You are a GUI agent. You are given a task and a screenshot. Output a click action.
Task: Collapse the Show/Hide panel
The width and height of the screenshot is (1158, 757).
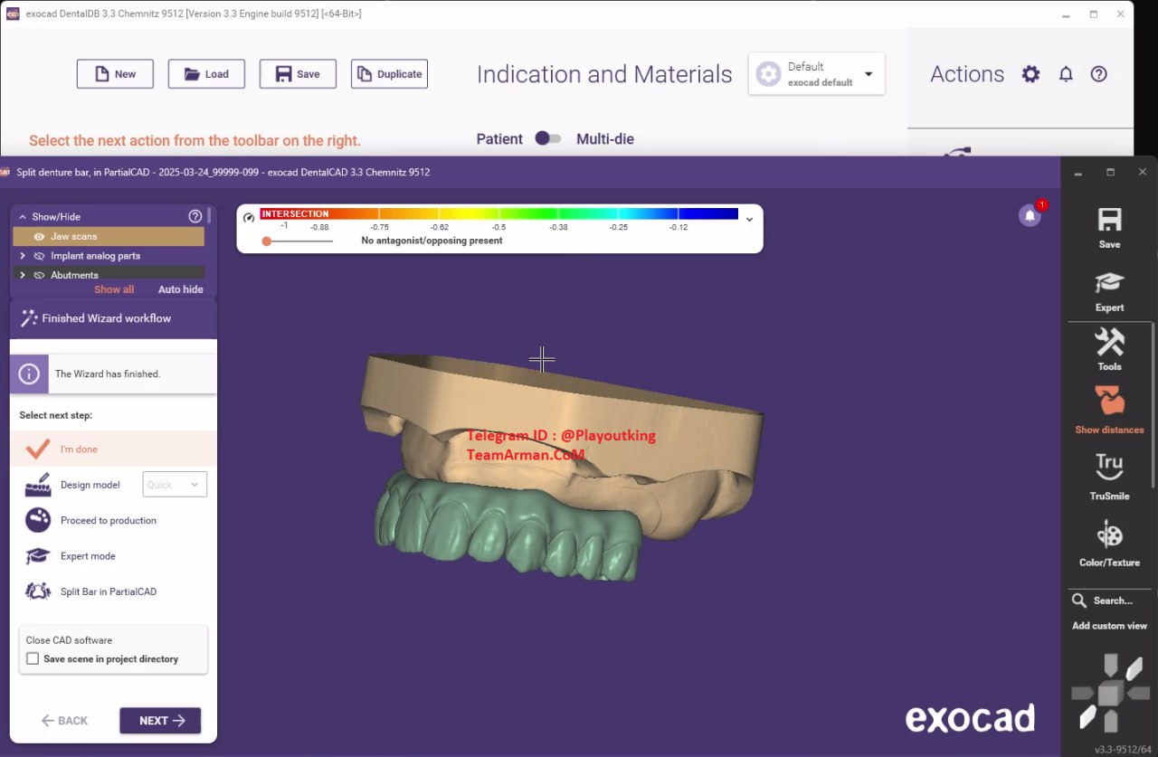pyautogui.click(x=23, y=217)
